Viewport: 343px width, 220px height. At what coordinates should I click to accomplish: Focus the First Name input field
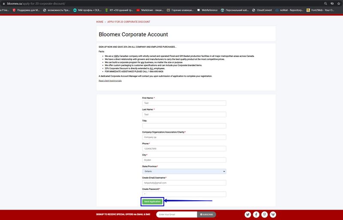tap(184, 103)
